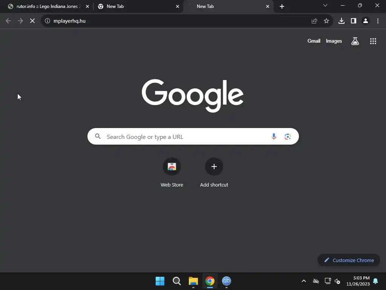Open Chrome three-dot menu

(378, 21)
